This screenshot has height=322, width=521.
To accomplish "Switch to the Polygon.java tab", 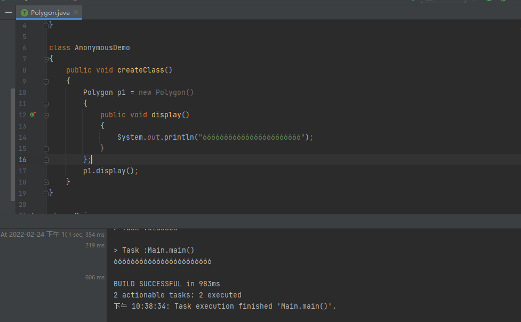I will 50,12.
